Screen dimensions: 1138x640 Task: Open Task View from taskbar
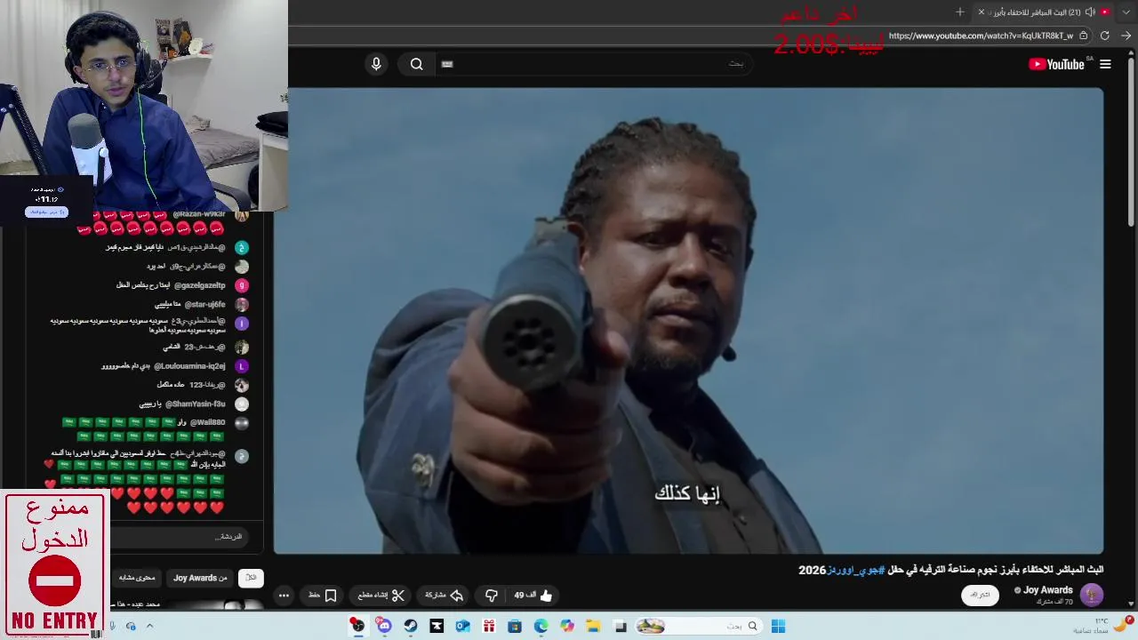tap(620, 627)
